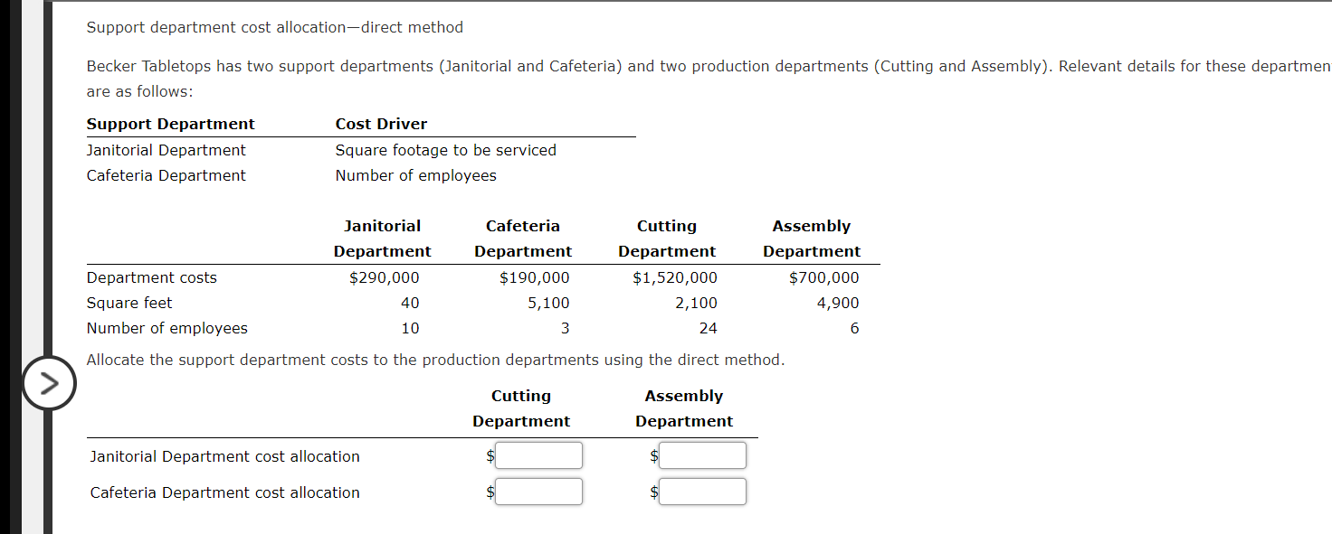Select the $290,000 Janitorial cost value
This screenshot has width=1332, height=534.
[x=384, y=277]
